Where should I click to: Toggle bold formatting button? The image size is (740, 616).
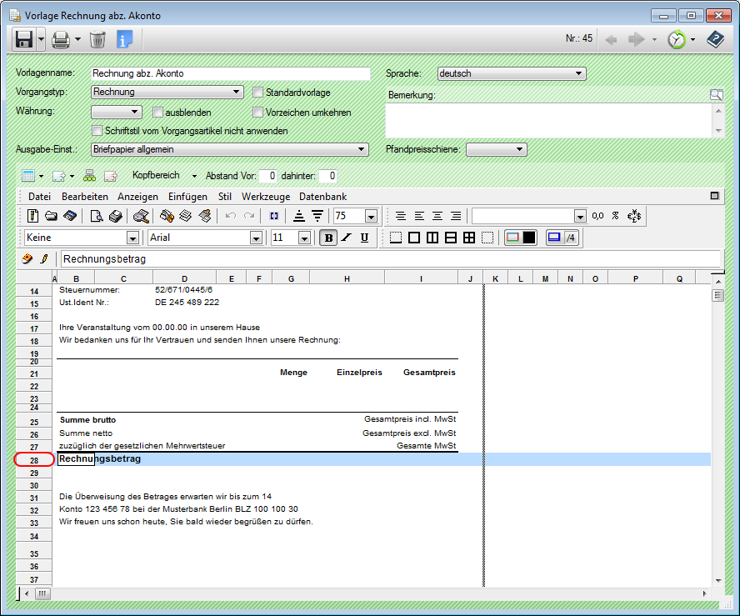[x=328, y=238]
